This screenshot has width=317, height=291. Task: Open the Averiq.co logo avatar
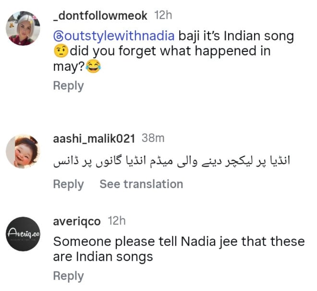point(22,234)
